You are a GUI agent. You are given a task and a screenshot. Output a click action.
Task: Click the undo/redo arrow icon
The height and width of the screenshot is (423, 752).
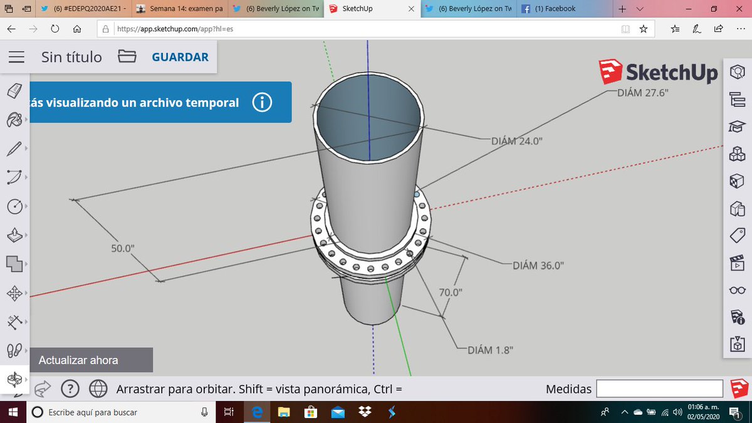tap(43, 389)
